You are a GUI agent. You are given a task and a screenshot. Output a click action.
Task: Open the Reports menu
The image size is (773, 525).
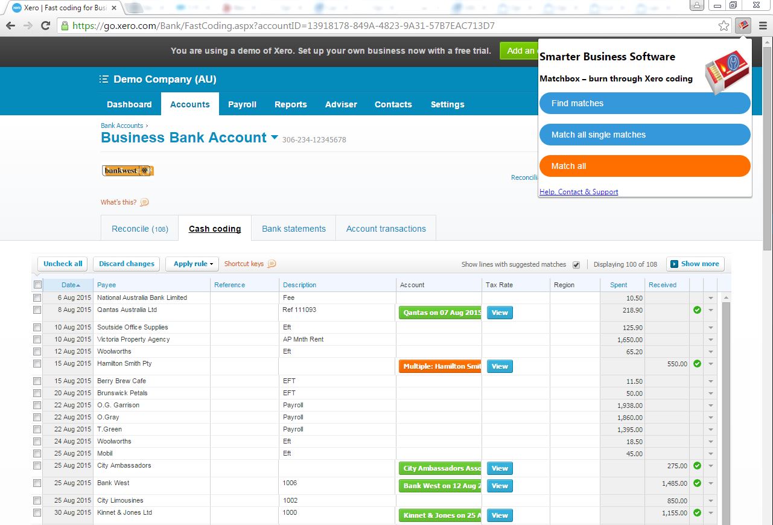[291, 104]
